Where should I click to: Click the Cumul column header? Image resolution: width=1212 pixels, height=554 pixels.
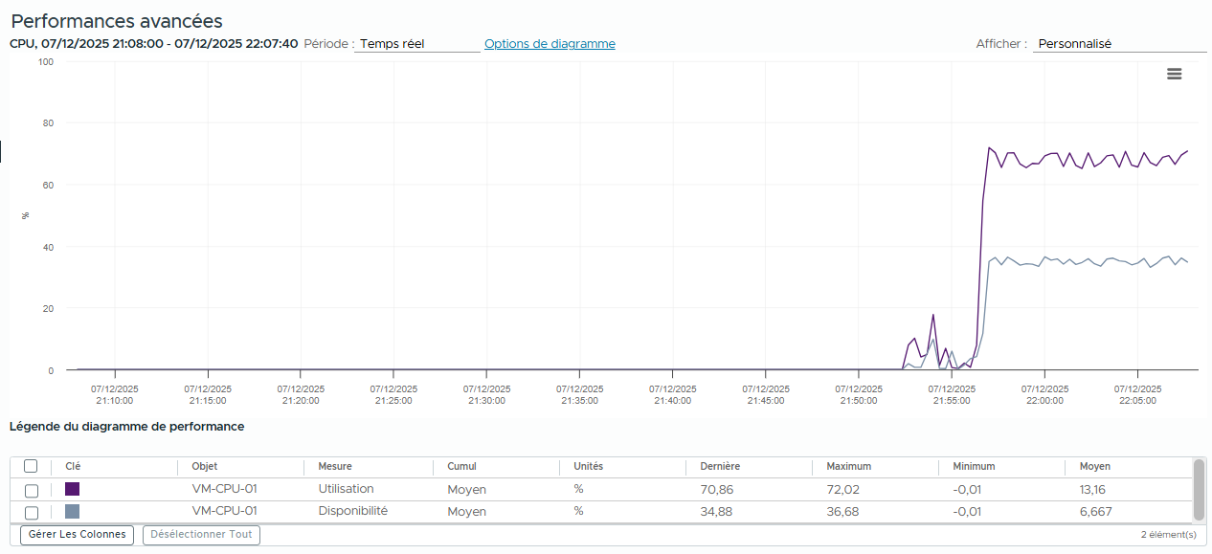(x=461, y=467)
